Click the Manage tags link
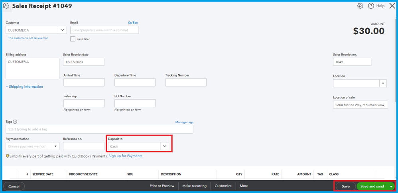This screenshot has width=398, height=193. point(184,122)
